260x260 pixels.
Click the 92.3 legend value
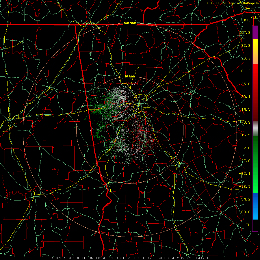point(246,45)
